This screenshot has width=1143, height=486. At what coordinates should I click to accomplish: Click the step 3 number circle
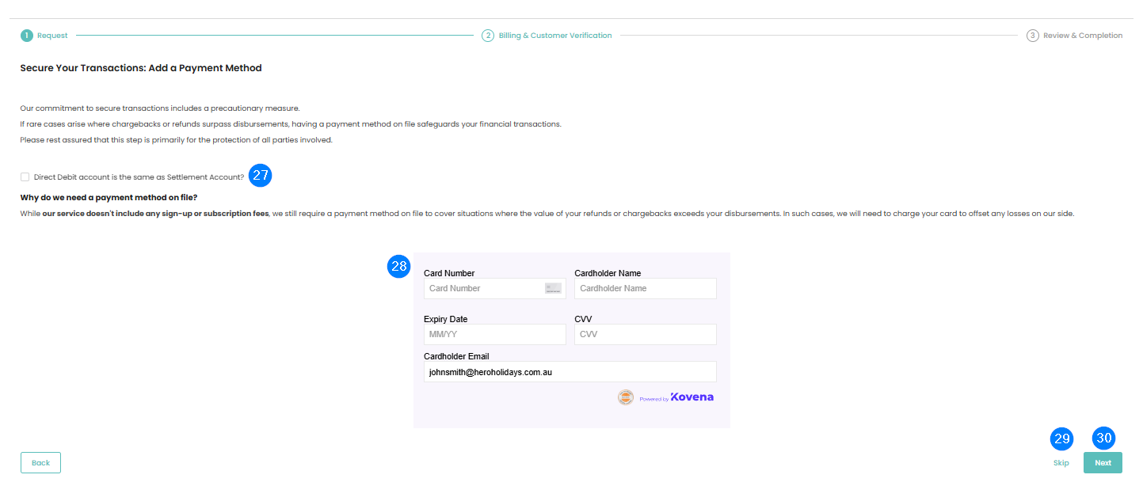coord(1032,36)
